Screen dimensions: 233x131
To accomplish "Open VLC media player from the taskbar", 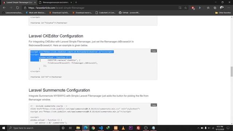I will point(123,128).
